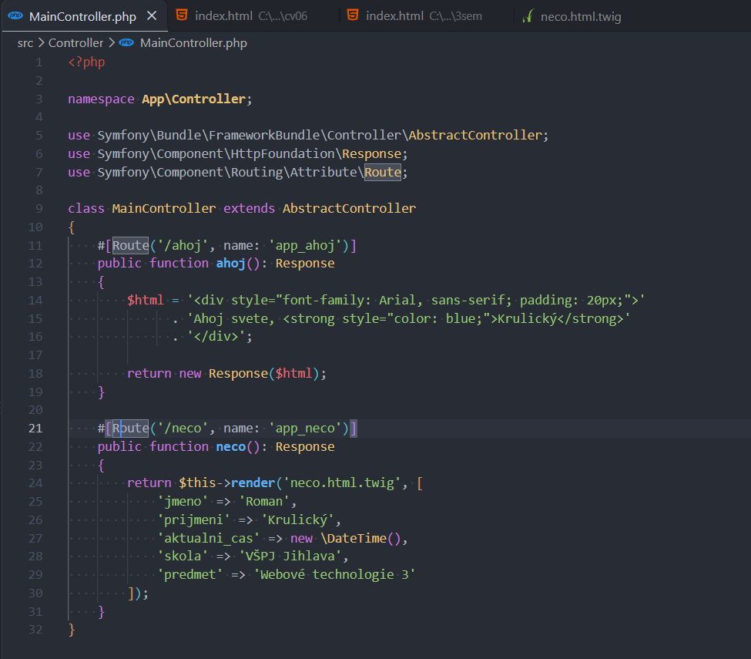Click the PHP icon in the breadcrumb
Image resolution: width=751 pixels, height=659 pixels.
[x=126, y=42]
